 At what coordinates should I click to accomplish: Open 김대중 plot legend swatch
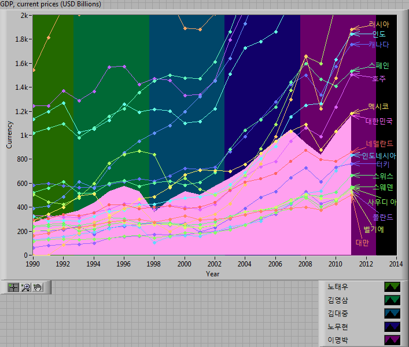click(392, 313)
